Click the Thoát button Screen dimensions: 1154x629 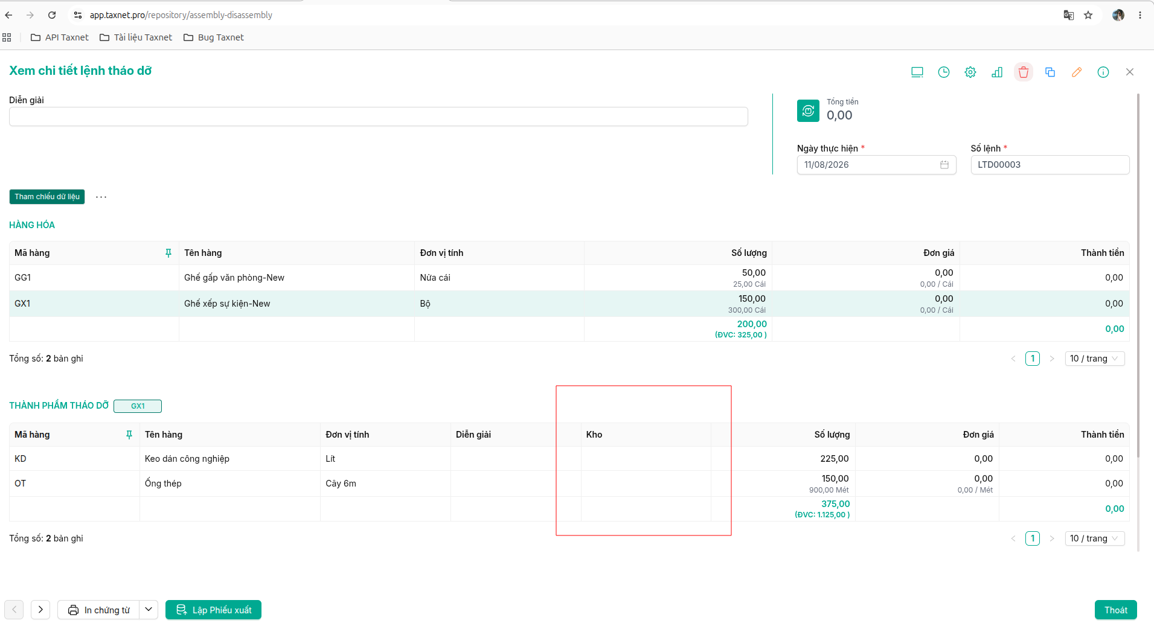(x=1115, y=610)
